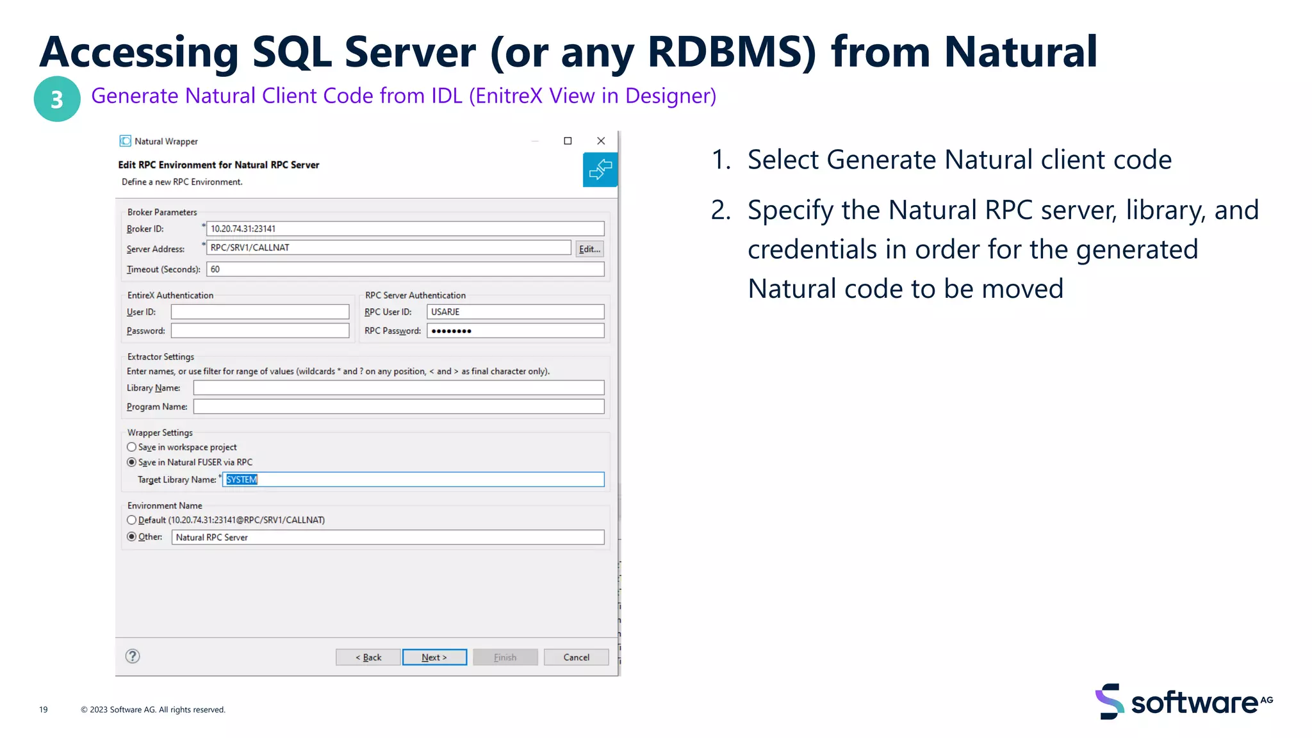Go back with the < Back button

[x=368, y=657]
